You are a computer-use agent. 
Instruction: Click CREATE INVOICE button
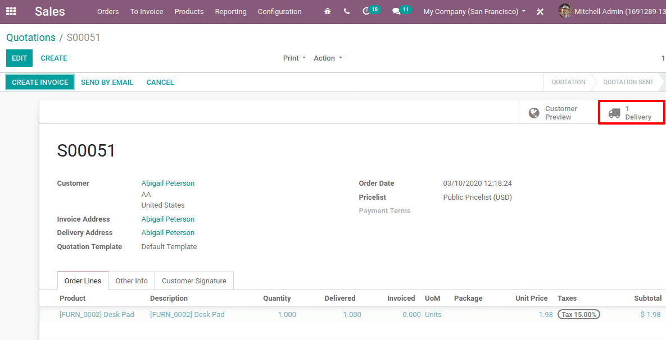click(x=40, y=82)
